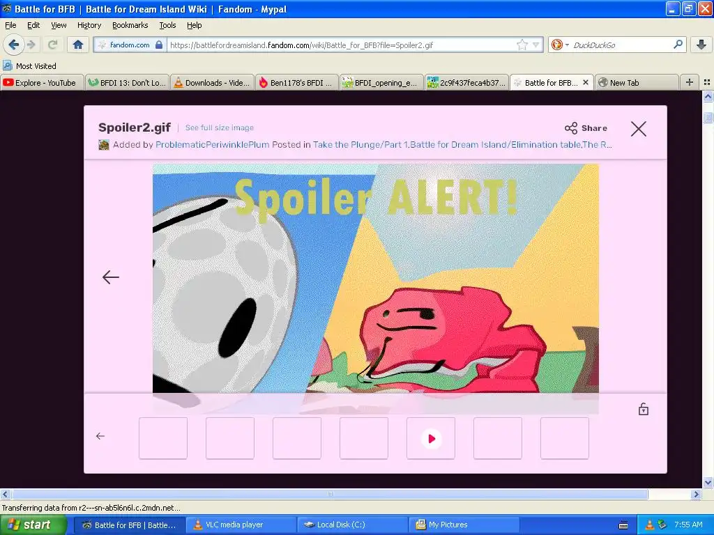This screenshot has height=535, width=714.
Task: Click the horizontal scrollbar left arrow
Action: pyautogui.click(x=6, y=494)
